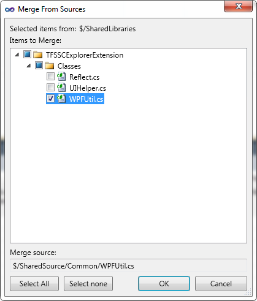Screen dimensions: 257x301
Task: Click the WPFUtil.cs C# file icon
Action: tap(61, 99)
